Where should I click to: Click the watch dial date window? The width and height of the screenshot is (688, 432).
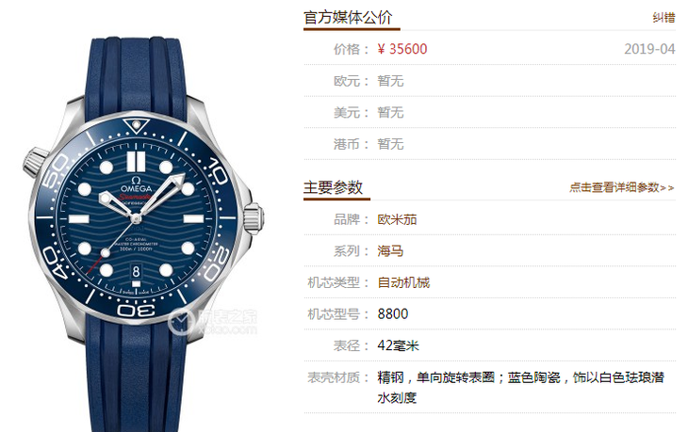[x=136, y=271]
